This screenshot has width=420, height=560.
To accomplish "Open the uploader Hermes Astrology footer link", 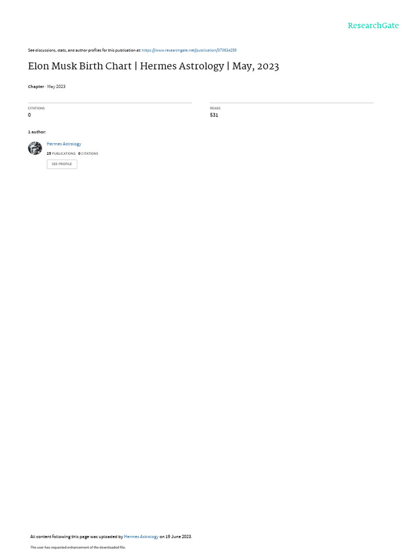I will 141,537.
